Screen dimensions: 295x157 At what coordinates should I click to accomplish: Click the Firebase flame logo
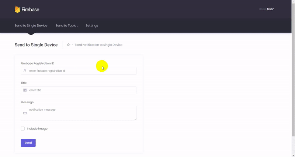(17, 9)
